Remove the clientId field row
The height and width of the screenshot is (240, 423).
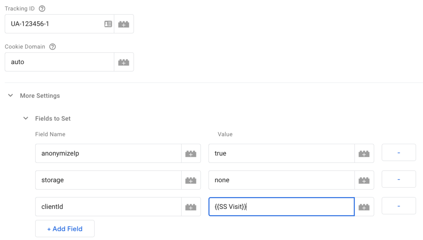click(399, 206)
